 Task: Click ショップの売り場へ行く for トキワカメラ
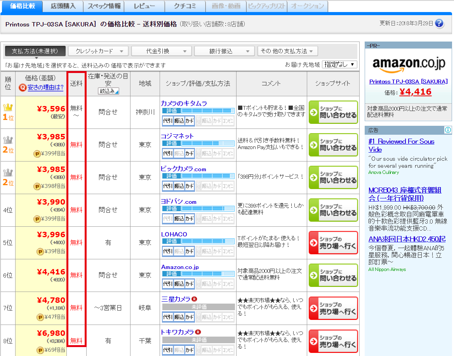(333, 342)
